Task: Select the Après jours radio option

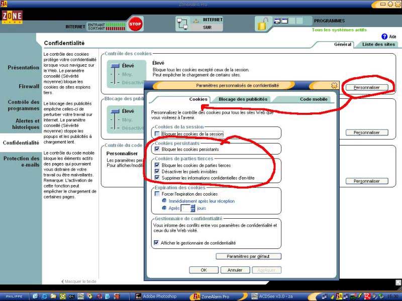Action: [x=164, y=208]
